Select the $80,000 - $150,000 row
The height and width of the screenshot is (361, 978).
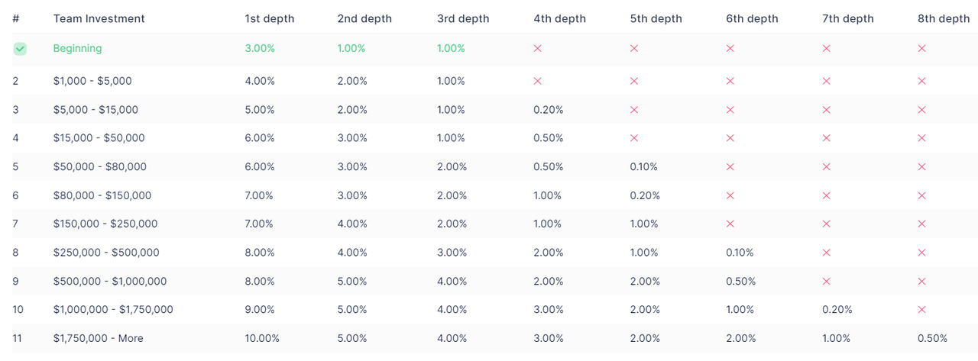tap(489, 195)
